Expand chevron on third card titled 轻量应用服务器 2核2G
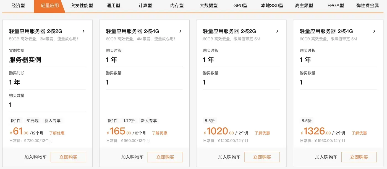 [x=277, y=31]
